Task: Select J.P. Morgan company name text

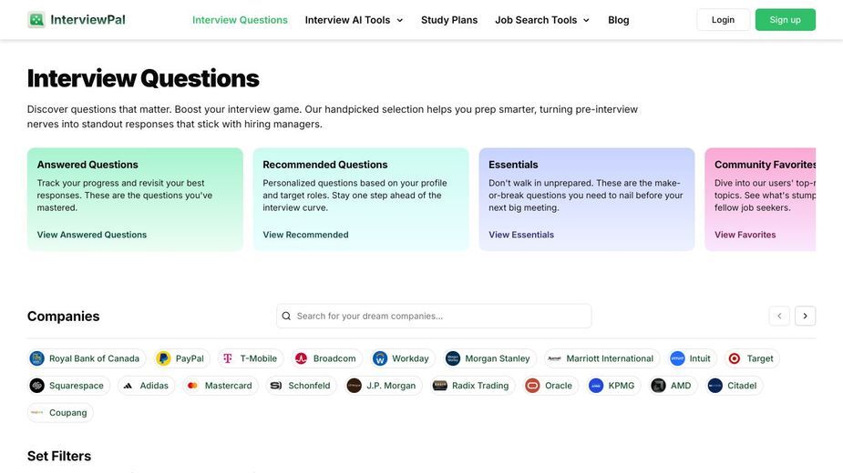Action: tap(391, 386)
